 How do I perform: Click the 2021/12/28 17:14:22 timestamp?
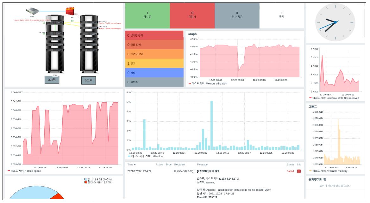(x=140, y=171)
